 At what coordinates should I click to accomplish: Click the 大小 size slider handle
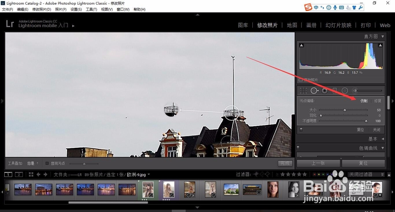(x=345, y=110)
